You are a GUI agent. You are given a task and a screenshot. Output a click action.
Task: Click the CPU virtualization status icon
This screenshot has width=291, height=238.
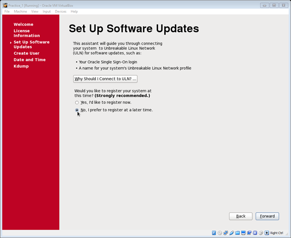(x=255, y=233)
